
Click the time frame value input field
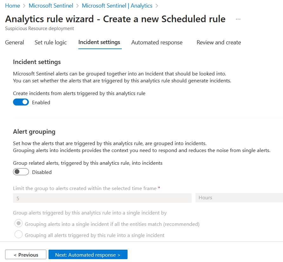(x=102, y=198)
